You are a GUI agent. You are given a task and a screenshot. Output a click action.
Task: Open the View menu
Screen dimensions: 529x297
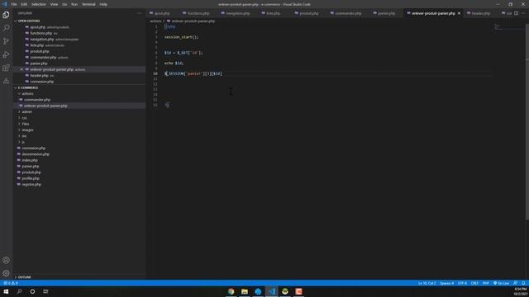[x=54, y=4]
